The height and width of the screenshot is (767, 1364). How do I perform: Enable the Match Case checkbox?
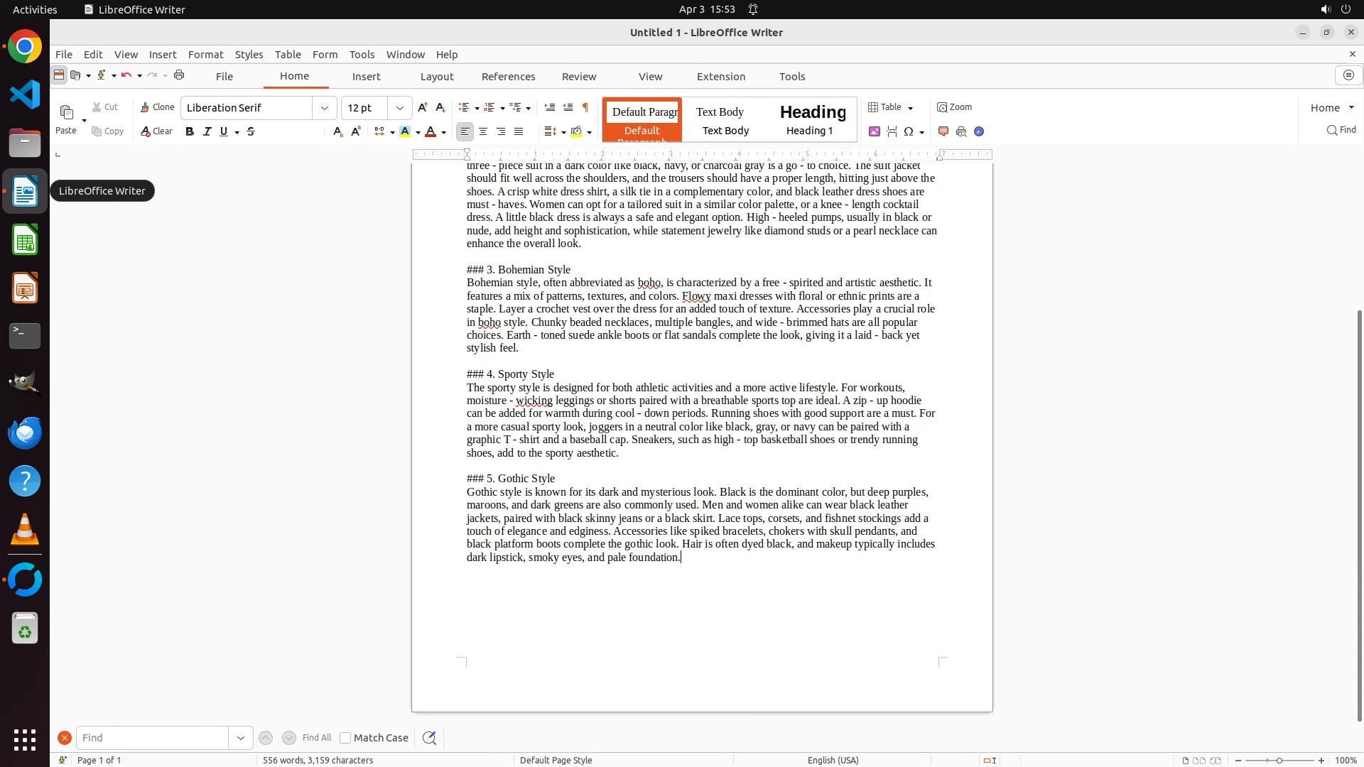345,738
